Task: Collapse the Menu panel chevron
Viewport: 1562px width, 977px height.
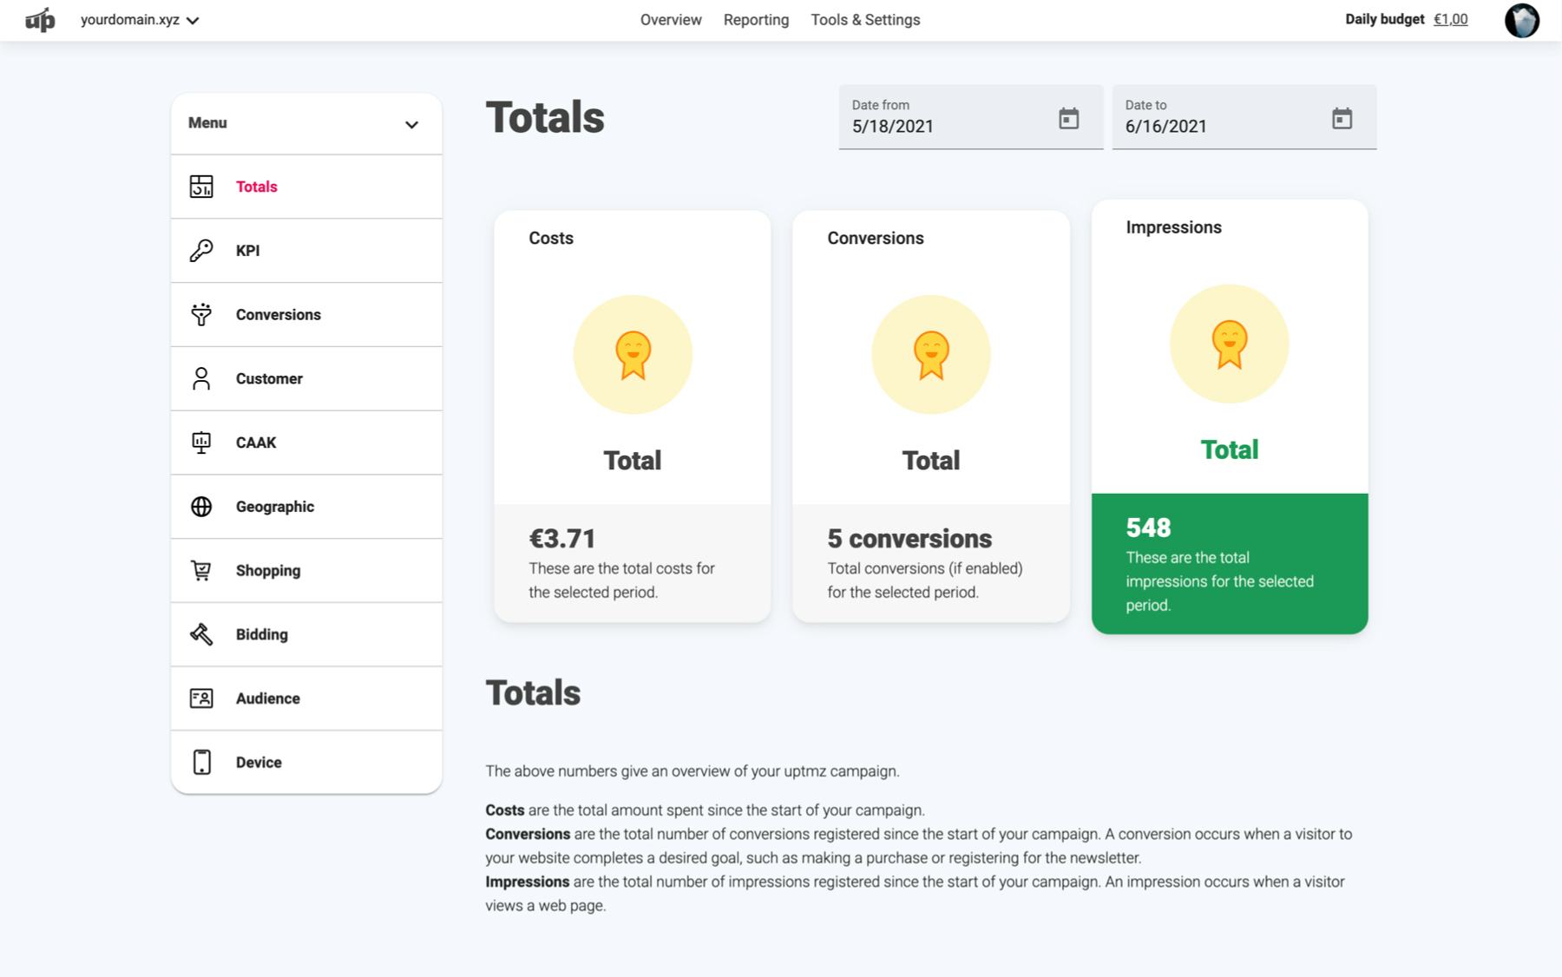Action: point(410,123)
